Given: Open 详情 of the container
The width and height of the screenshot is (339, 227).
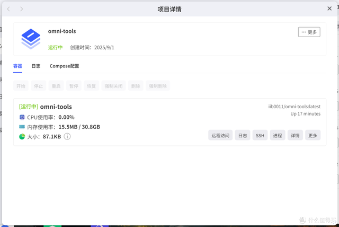Looking at the screenshot, I should tap(295, 135).
